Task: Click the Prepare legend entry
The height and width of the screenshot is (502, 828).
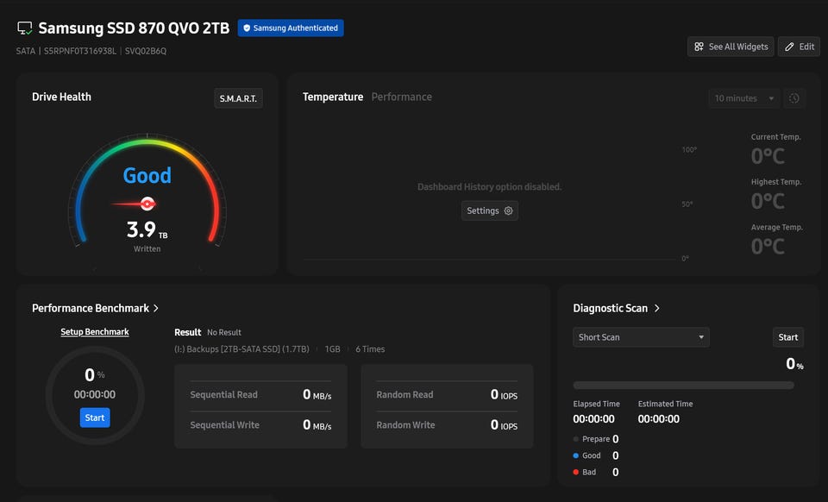Action: [x=596, y=439]
